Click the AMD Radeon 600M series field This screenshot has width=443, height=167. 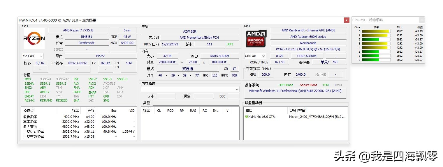308,37
